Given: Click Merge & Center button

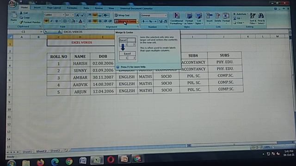Looking at the screenshot, I should click(125, 21).
